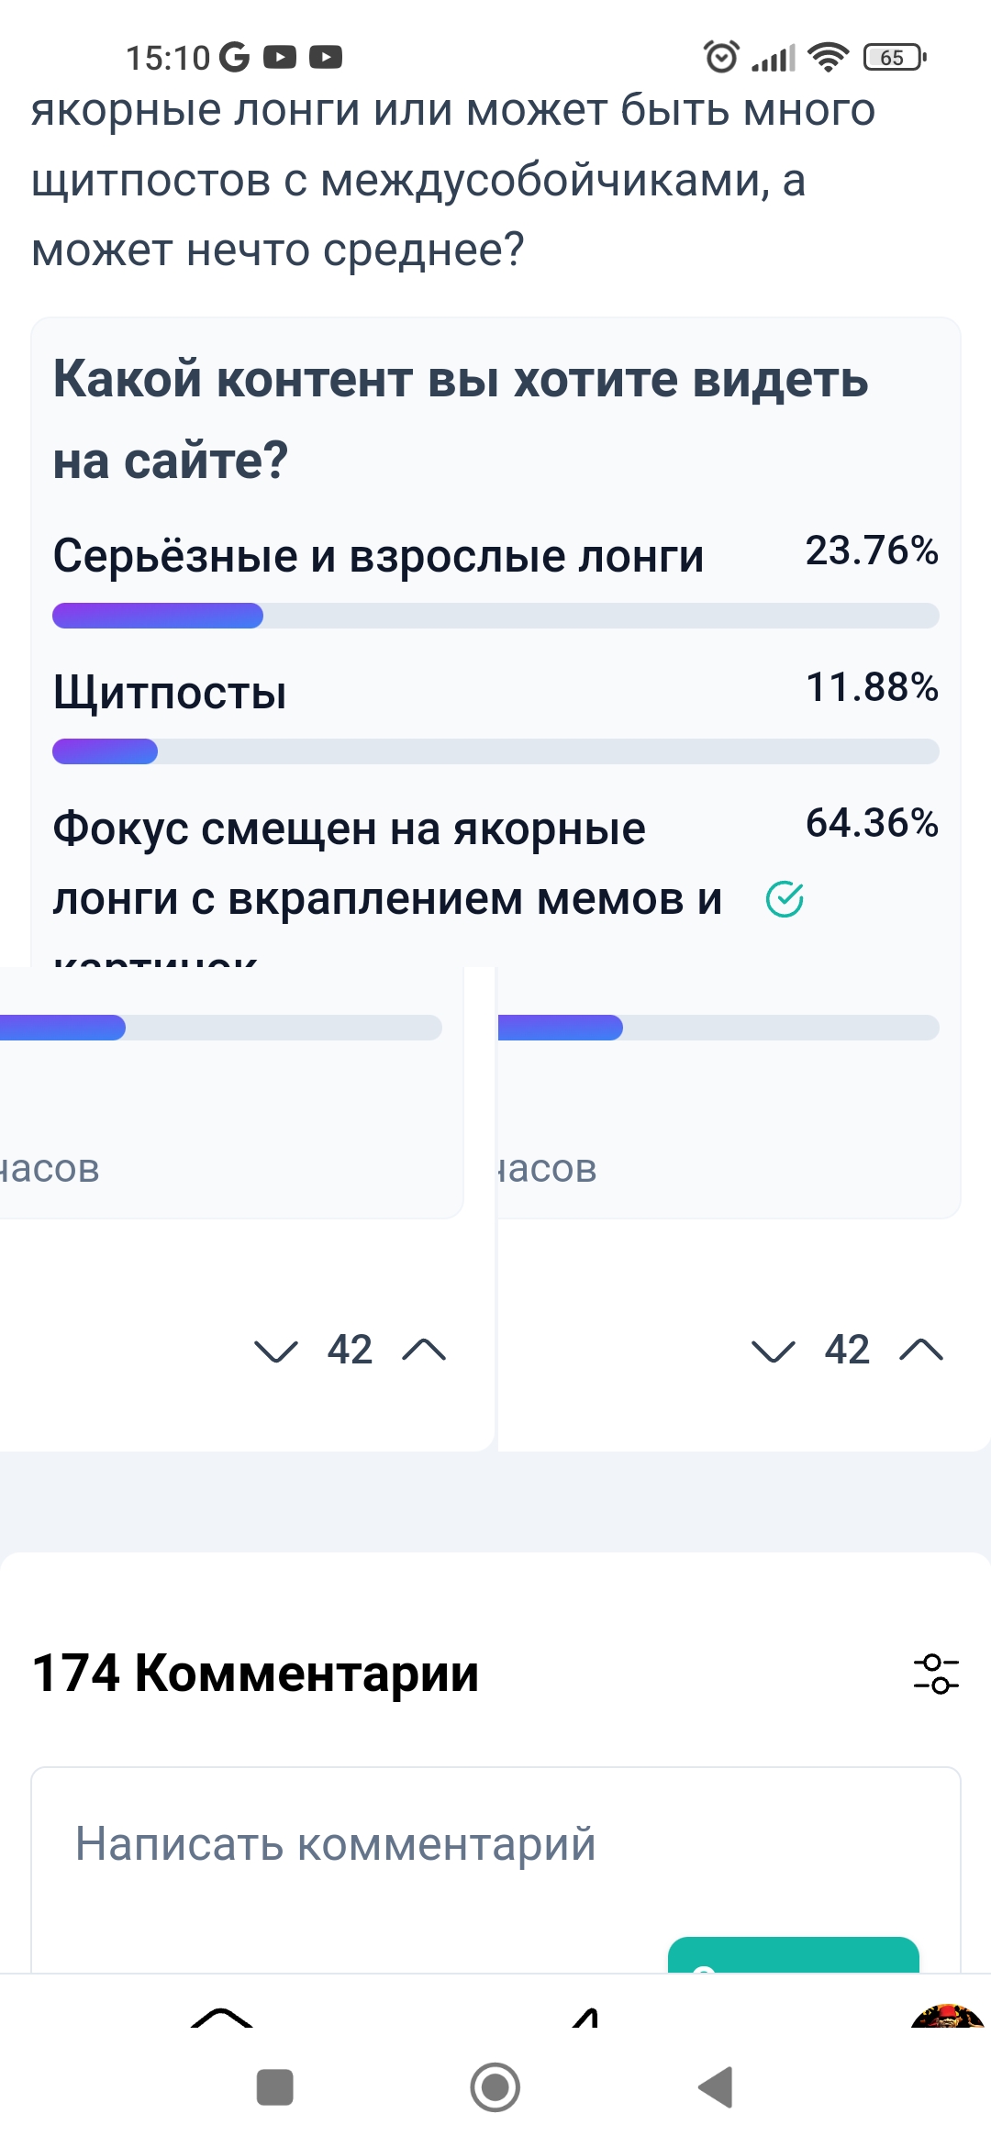Tap the right vote count 42

[x=847, y=1350]
